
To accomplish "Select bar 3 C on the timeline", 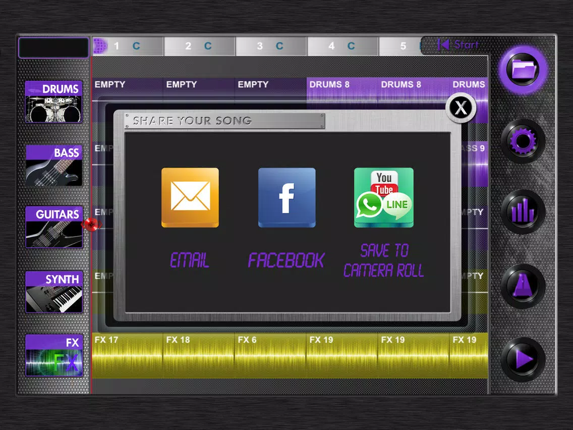I will click(271, 46).
